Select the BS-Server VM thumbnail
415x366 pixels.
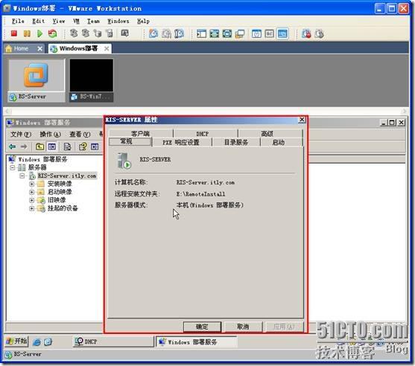[37, 80]
